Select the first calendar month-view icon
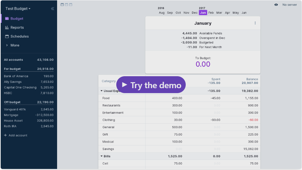 coord(62,5)
